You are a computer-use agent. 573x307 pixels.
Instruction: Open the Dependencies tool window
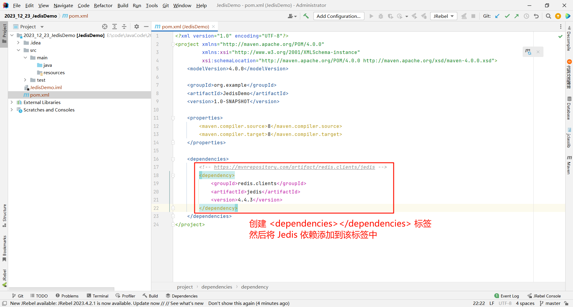(x=182, y=296)
